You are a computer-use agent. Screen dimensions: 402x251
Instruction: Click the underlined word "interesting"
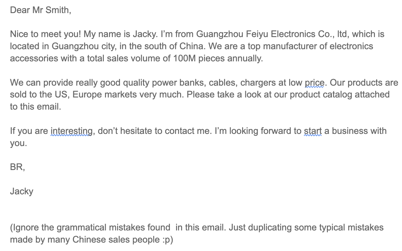72,131
